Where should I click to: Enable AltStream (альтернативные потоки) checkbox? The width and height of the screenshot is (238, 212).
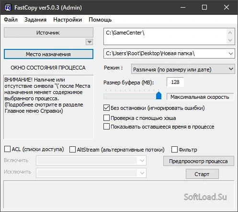72,150
